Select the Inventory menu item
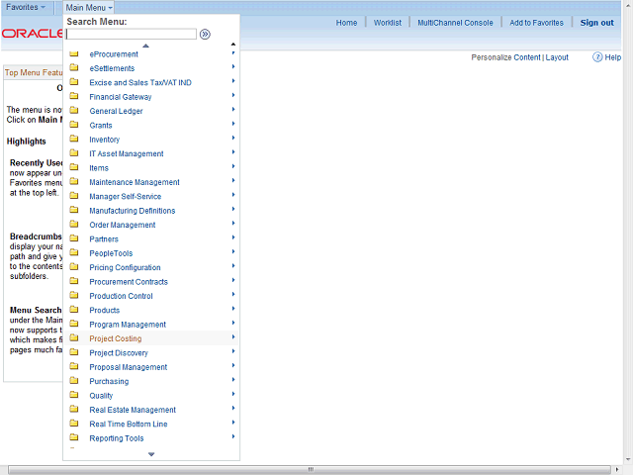This screenshot has width=633, height=475. point(105,140)
